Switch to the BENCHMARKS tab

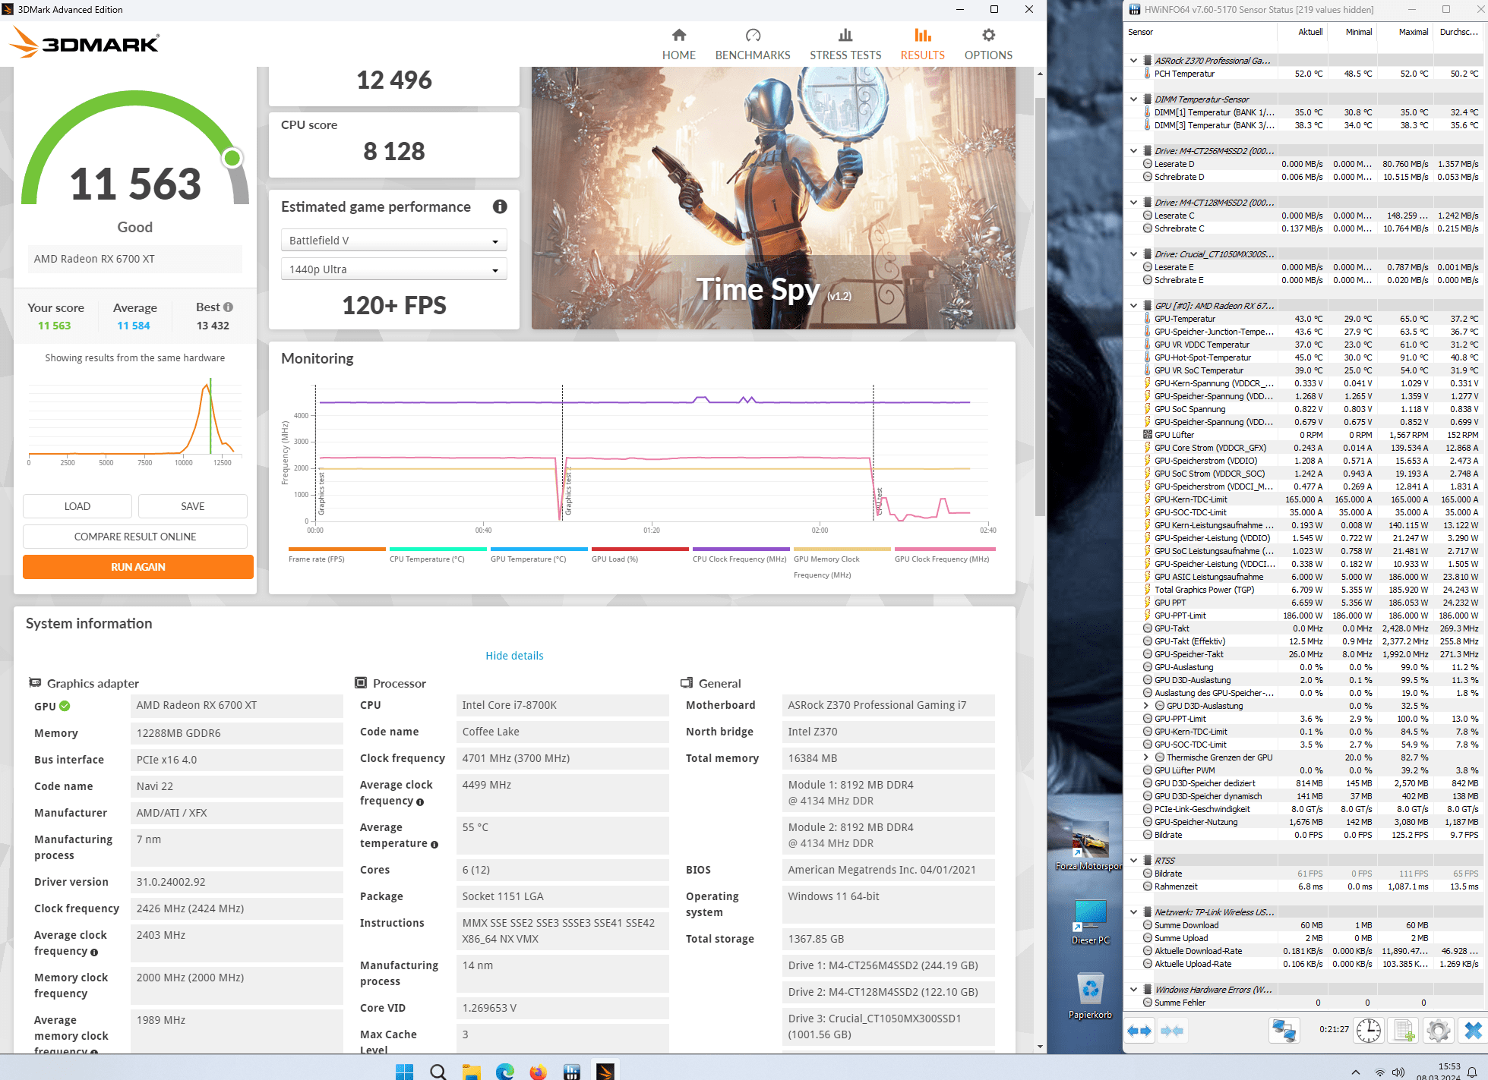pos(752,45)
